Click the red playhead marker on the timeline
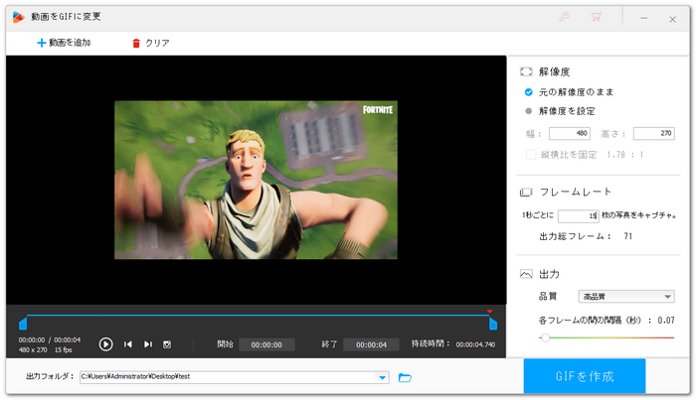696x400 pixels. coord(489,312)
